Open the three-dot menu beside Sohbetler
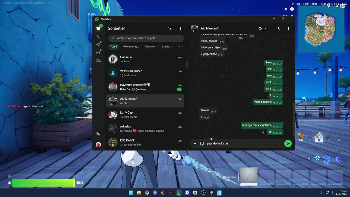The height and width of the screenshot is (197, 350). 180,28
